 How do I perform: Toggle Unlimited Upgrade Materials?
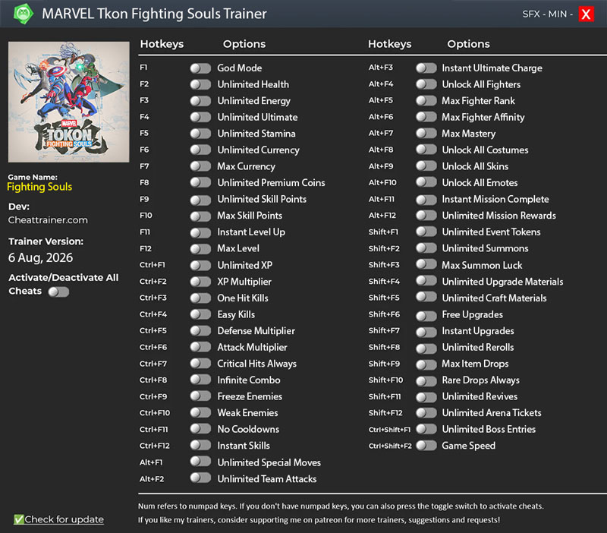426,281
